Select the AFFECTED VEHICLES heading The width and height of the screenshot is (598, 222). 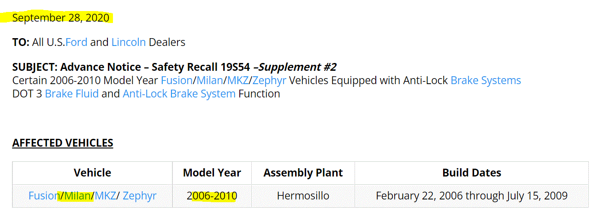(x=63, y=143)
